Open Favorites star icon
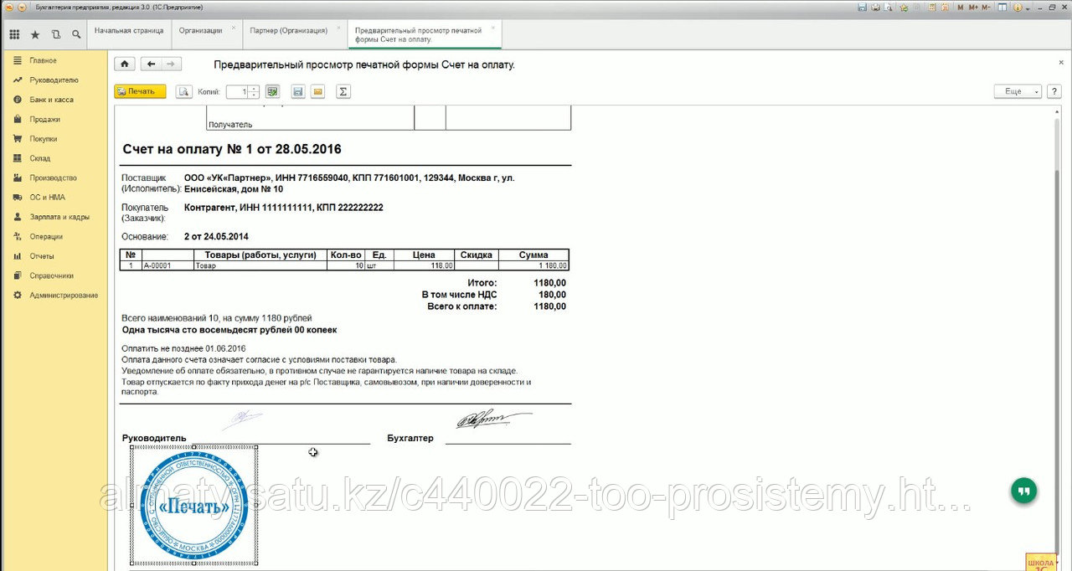 click(x=35, y=35)
